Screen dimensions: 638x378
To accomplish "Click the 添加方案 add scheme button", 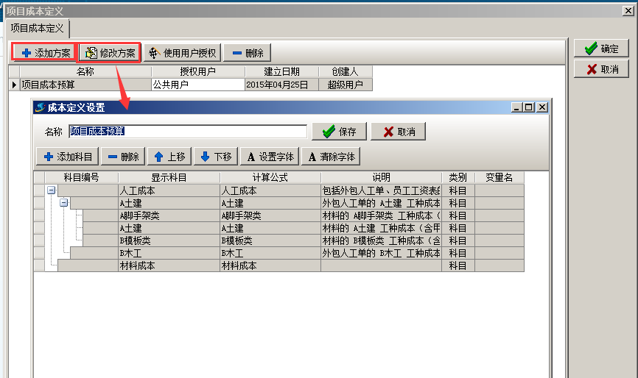I will pos(46,53).
